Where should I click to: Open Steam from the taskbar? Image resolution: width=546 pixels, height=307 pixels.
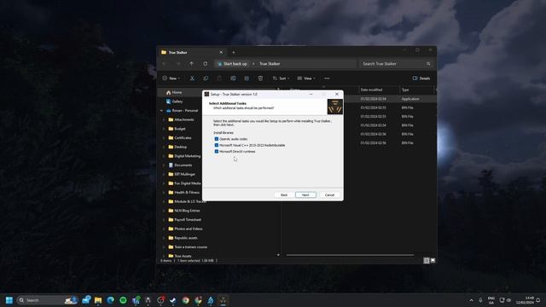pos(173,300)
